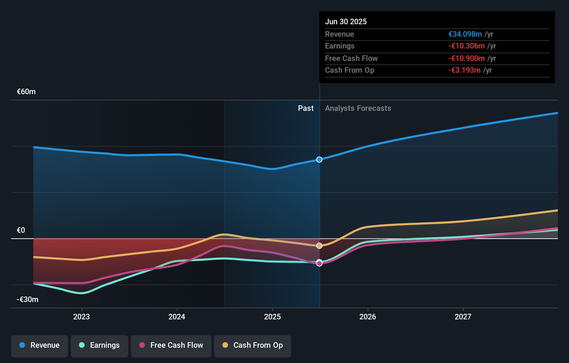
Task: Click the teal Earnings legend dot
Action: pos(81,345)
